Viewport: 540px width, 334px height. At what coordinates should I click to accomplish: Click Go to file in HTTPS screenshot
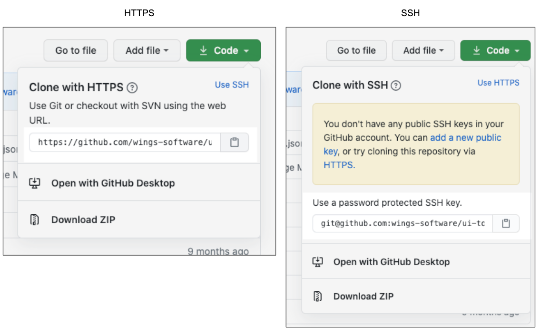76,50
